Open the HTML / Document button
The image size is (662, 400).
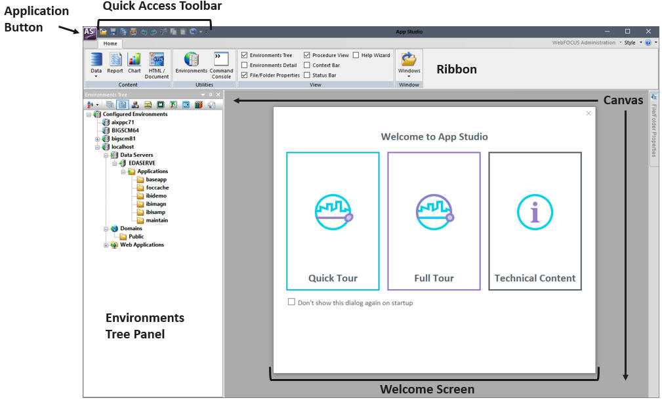click(x=157, y=66)
